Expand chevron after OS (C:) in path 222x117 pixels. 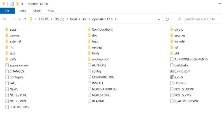point(67,19)
